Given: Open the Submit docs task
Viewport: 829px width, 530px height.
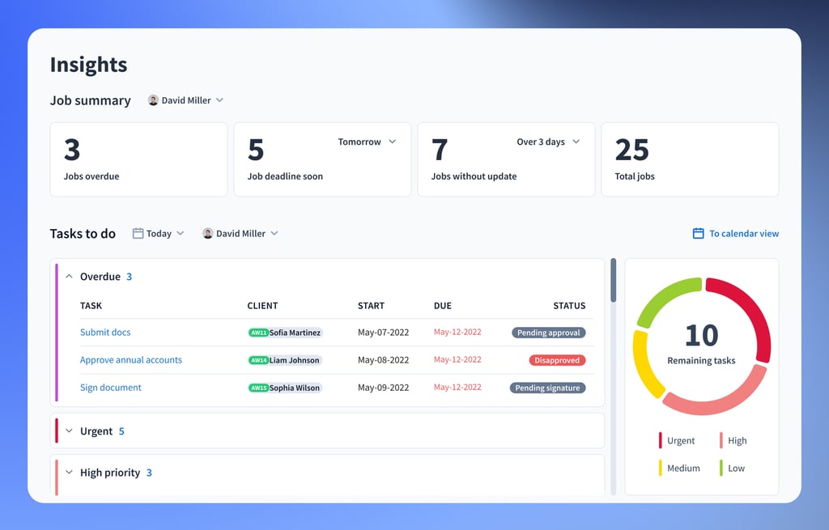Looking at the screenshot, I should coord(105,333).
